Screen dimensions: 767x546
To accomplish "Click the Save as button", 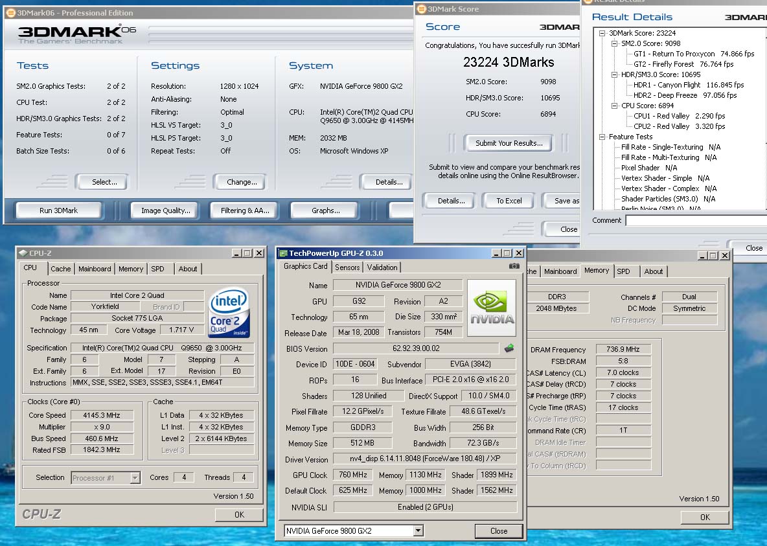I will coord(562,201).
